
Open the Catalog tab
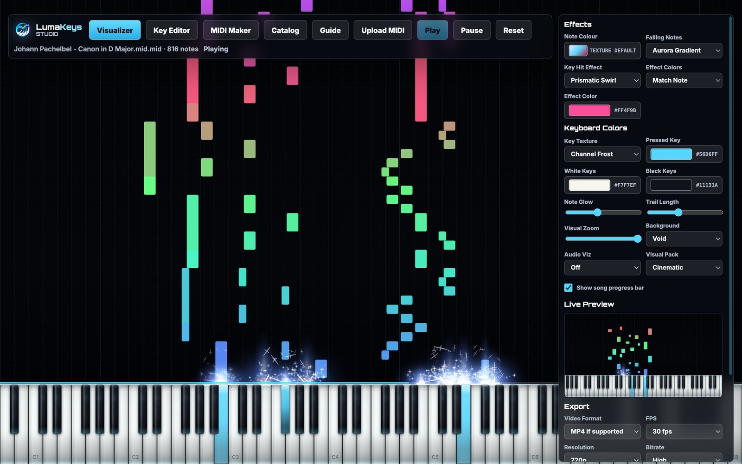(285, 30)
